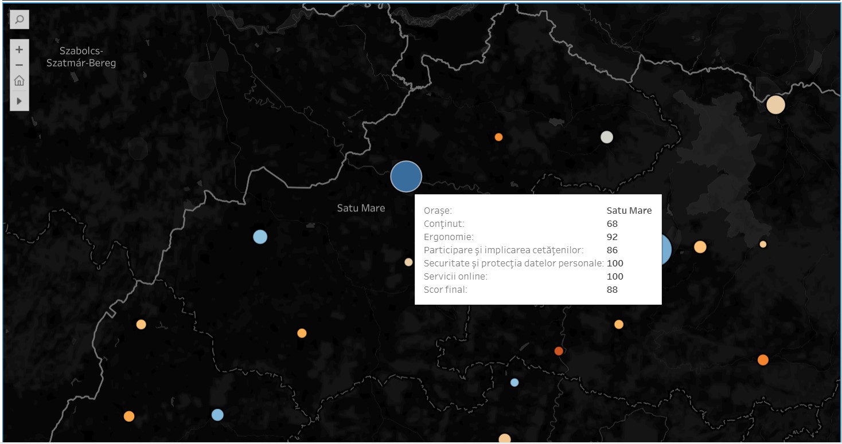Image resolution: width=842 pixels, height=444 pixels.
Task: Zoom out with the minus button
Action: tap(20, 65)
